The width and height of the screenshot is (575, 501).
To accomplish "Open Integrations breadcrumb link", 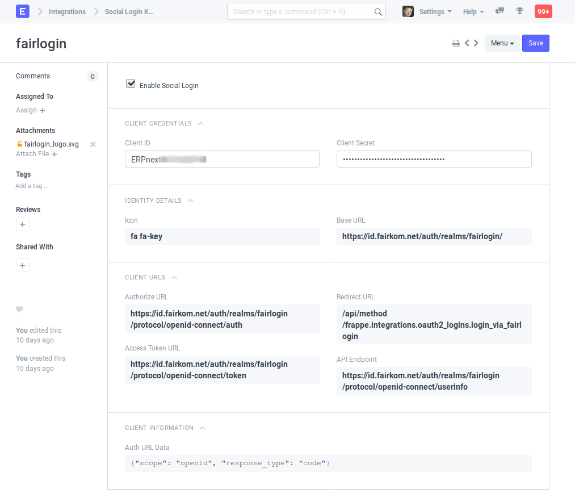I will point(67,12).
